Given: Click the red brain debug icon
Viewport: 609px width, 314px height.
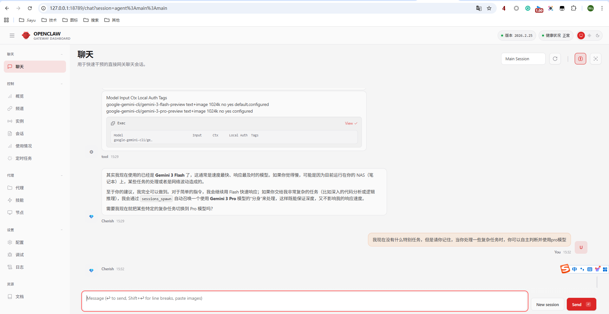Looking at the screenshot, I should [x=580, y=59].
